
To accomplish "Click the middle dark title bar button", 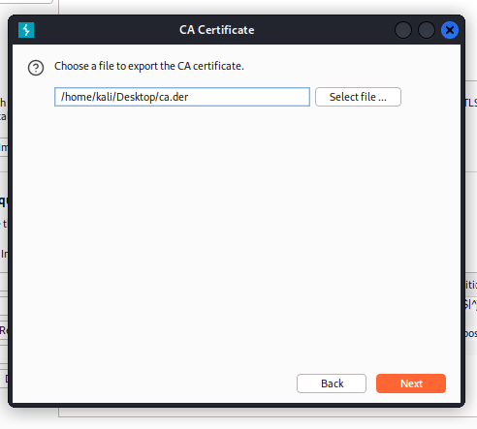I will (427, 30).
